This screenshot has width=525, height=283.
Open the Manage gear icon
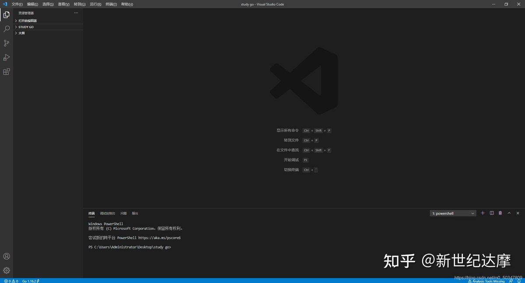(x=7, y=270)
